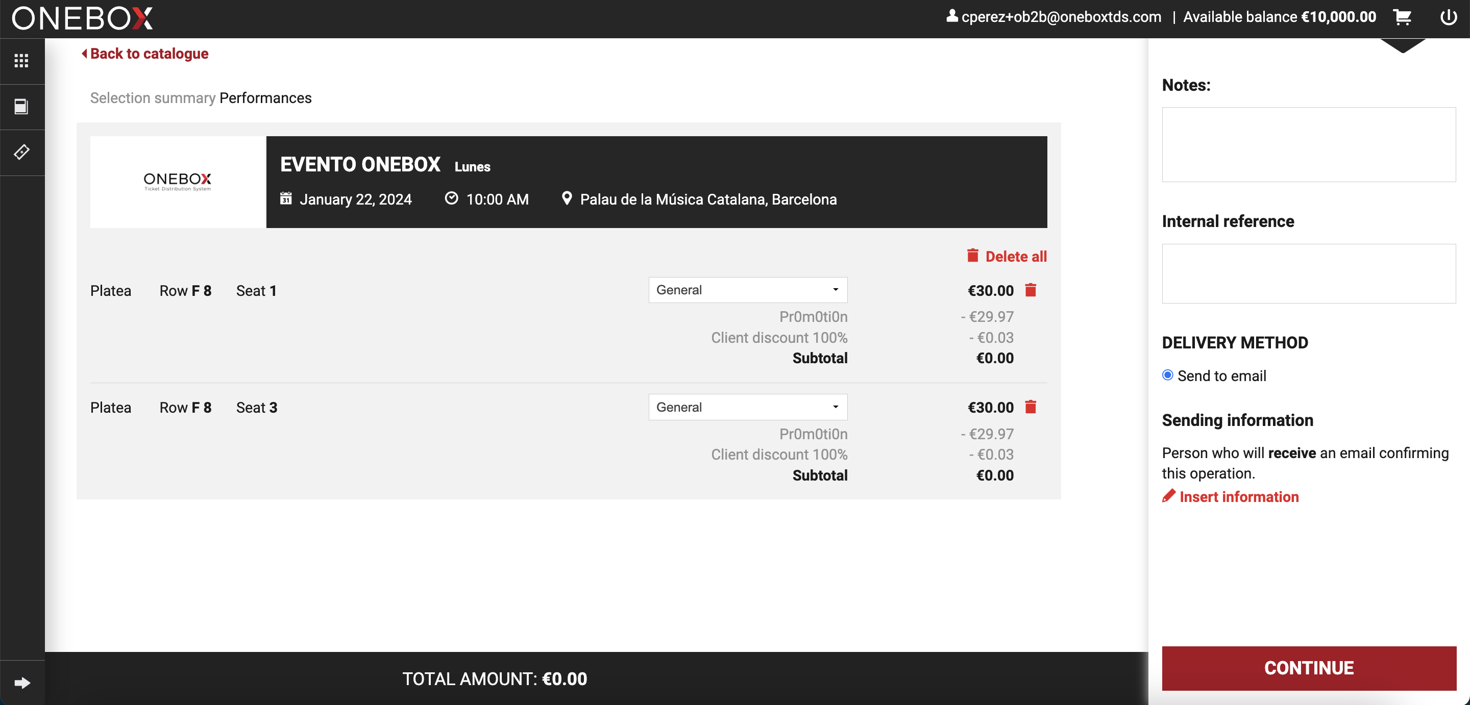Expand the sidebar with arrow icon
The image size is (1470, 705).
click(21, 682)
